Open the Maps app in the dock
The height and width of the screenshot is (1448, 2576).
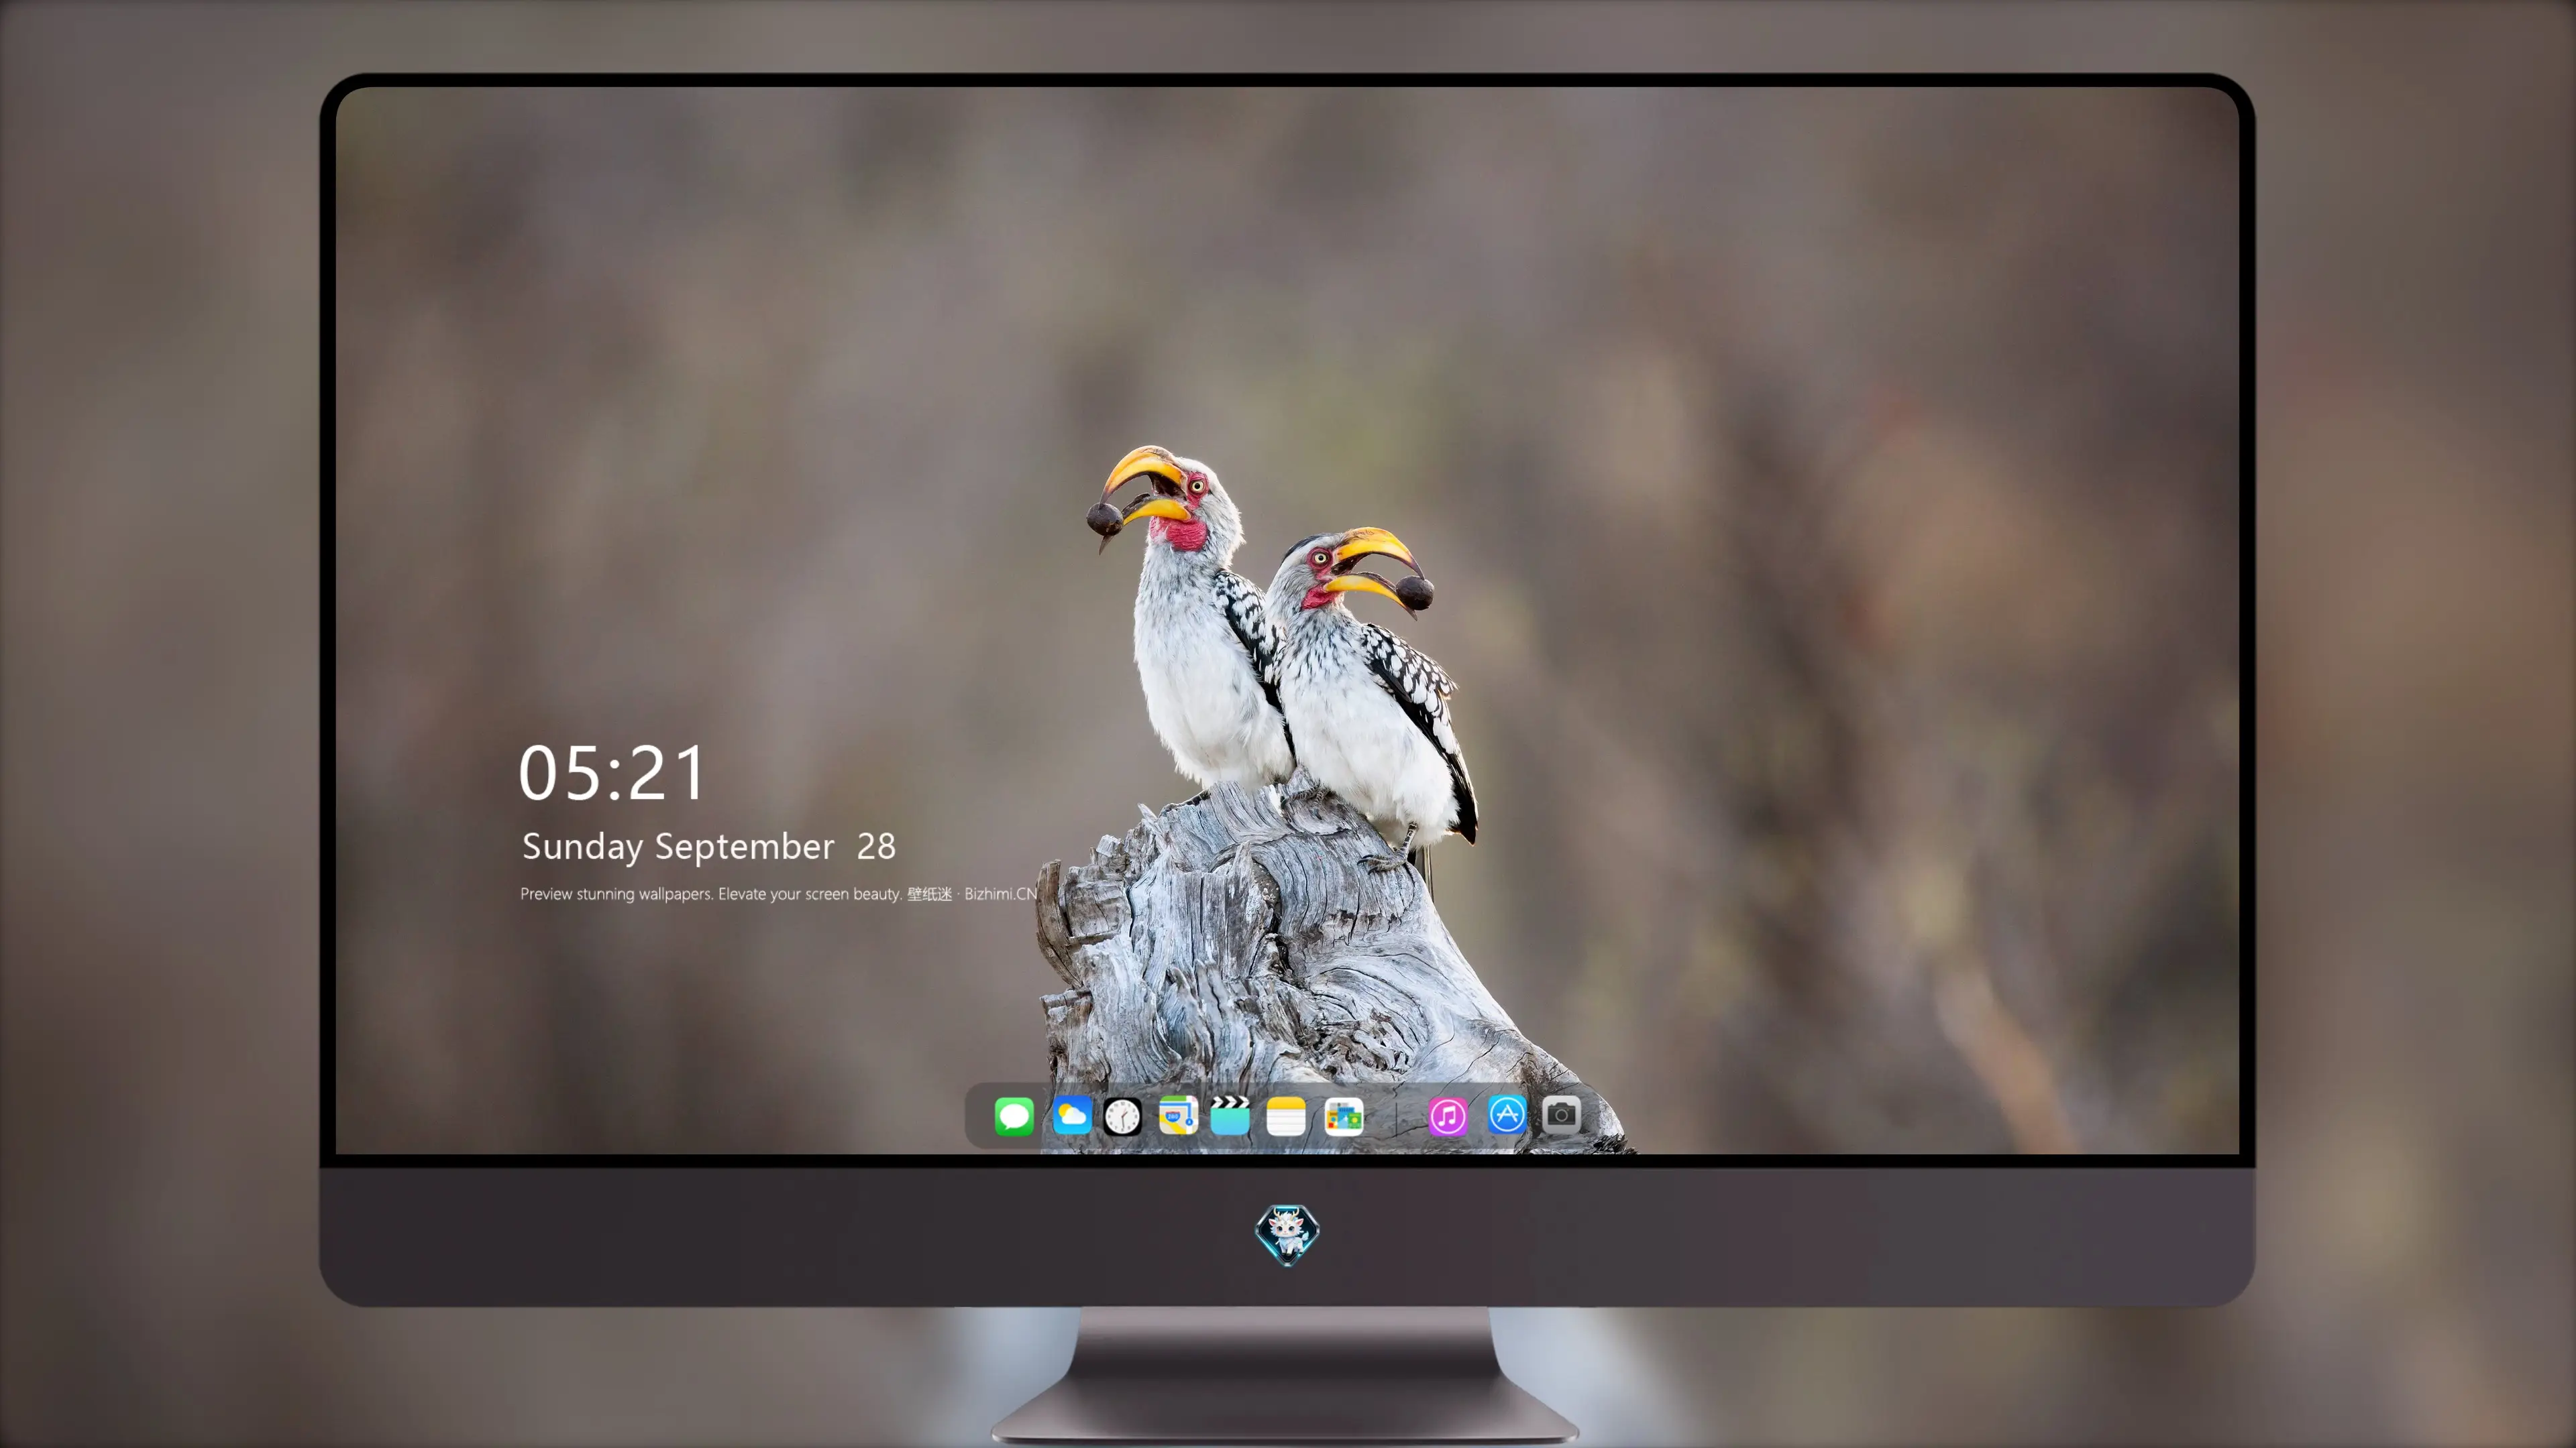1178,1116
